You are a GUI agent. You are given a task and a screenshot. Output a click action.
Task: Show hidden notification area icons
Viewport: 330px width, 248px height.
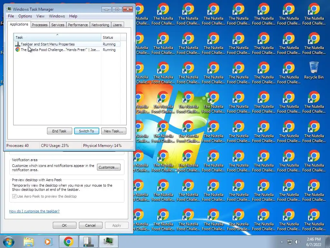click(282, 242)
